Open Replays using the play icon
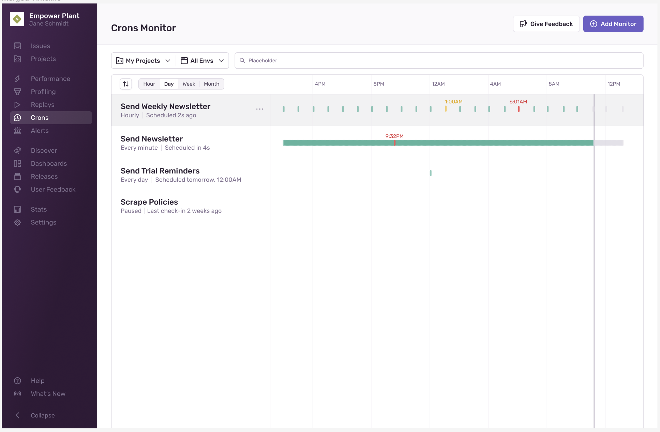Image resolution: width=660 pixels, height=432 pixels. pyautogui.click(x=18, y=104)
